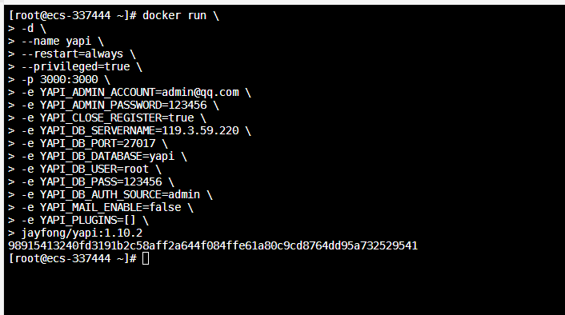Click the YAPI_ADMIN_PASSWORD=123456 line
The height and width of the screenshot is (315, 565).
pos(123,105)
